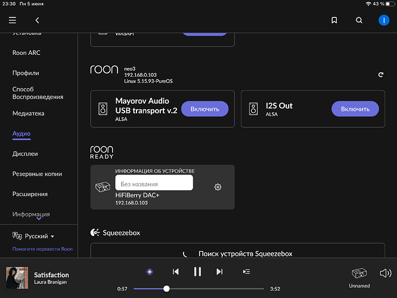
Task: Open the user profile avatar
Action: coord(383,20)
